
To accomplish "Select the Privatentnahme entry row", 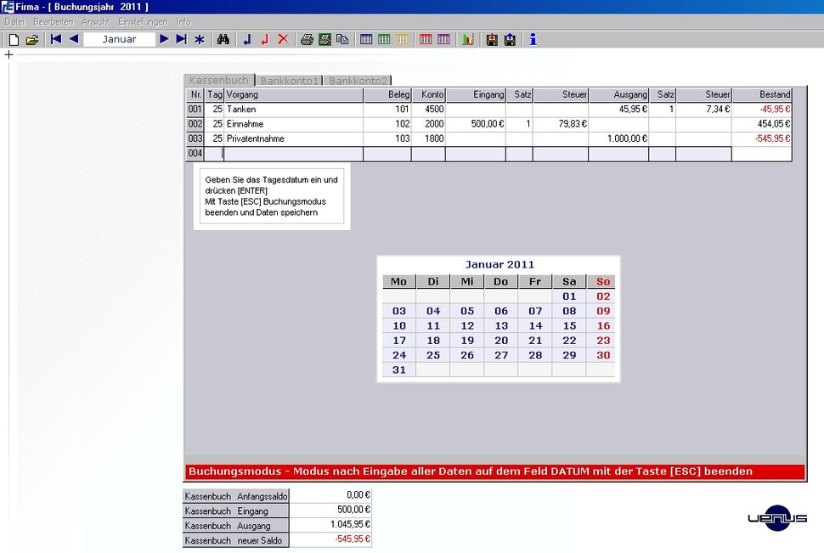I will tap(488, 138).
